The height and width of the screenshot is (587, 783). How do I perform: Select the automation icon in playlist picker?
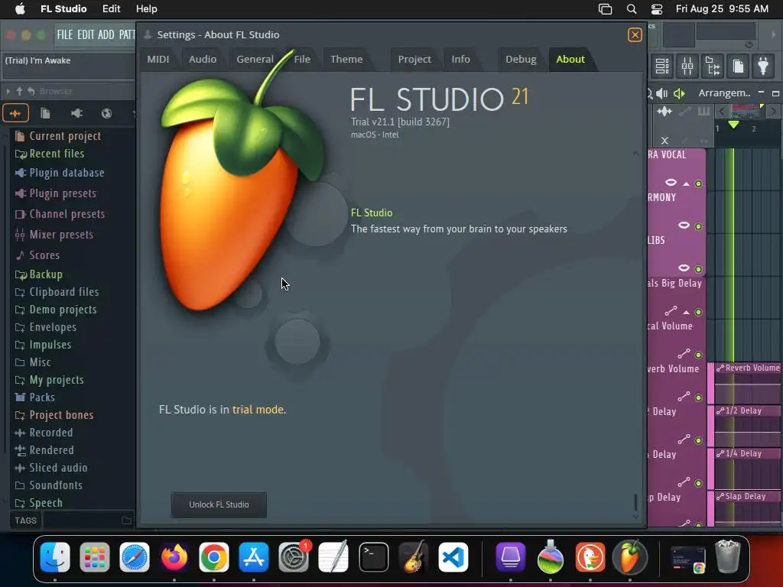pos(685,112)
